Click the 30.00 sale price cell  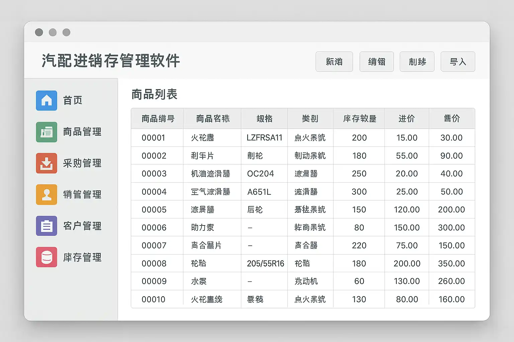tap(451, 138)
